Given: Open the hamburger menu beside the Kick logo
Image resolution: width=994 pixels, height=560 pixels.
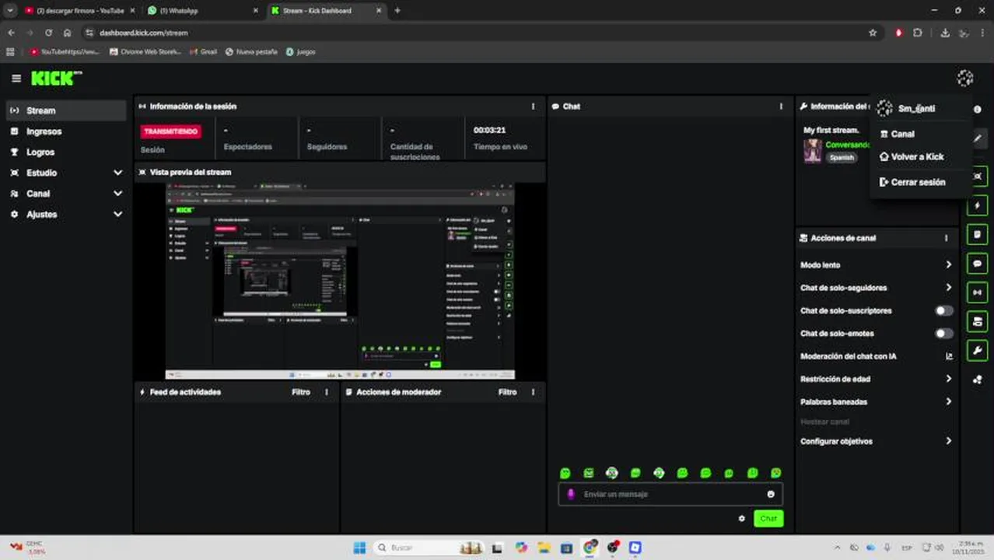Looking at the screenshot, I should pyautogui.click(x=16, y=79).
